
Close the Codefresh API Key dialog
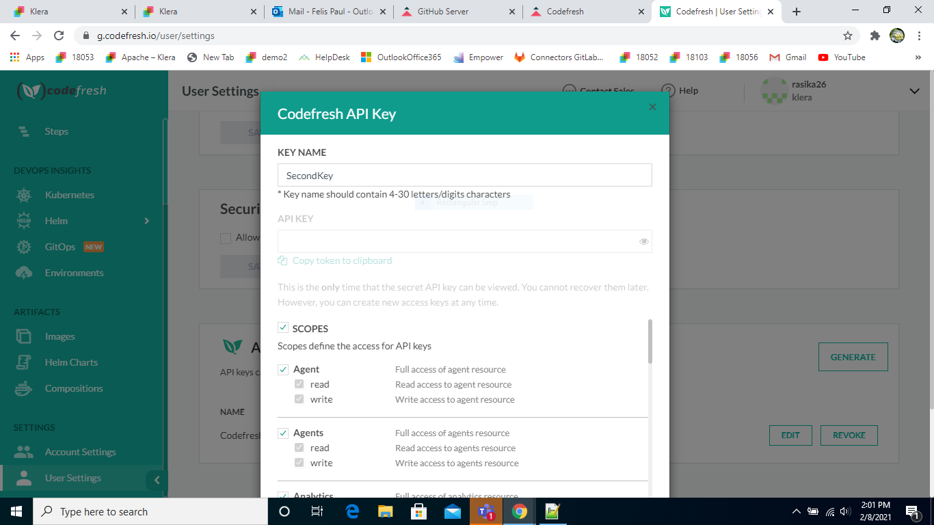click(x=652, y=107)
